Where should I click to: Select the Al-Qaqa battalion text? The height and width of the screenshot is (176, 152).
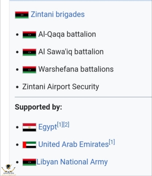pos(67,34)
